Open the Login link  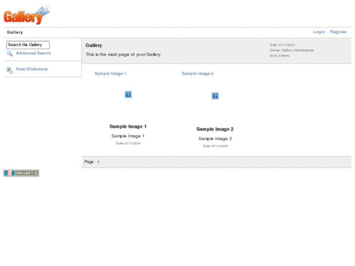tap(319, 32)
